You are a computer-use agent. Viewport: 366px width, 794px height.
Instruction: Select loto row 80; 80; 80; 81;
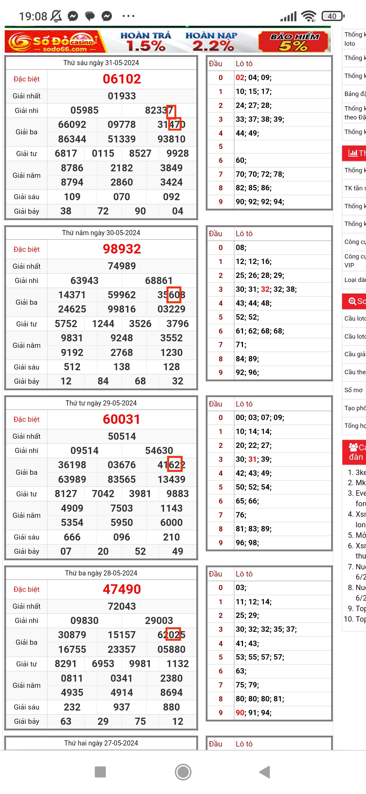[x=260, y=699]
